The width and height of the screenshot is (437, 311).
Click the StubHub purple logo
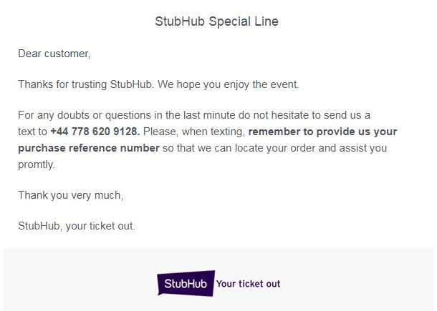coord(186,283)
